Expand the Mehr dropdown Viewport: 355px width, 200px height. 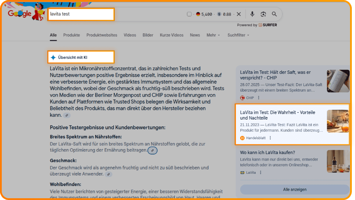click(x=213, y=35)
